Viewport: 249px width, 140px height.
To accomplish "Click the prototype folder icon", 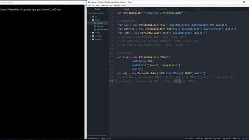I will click(93, 36).
